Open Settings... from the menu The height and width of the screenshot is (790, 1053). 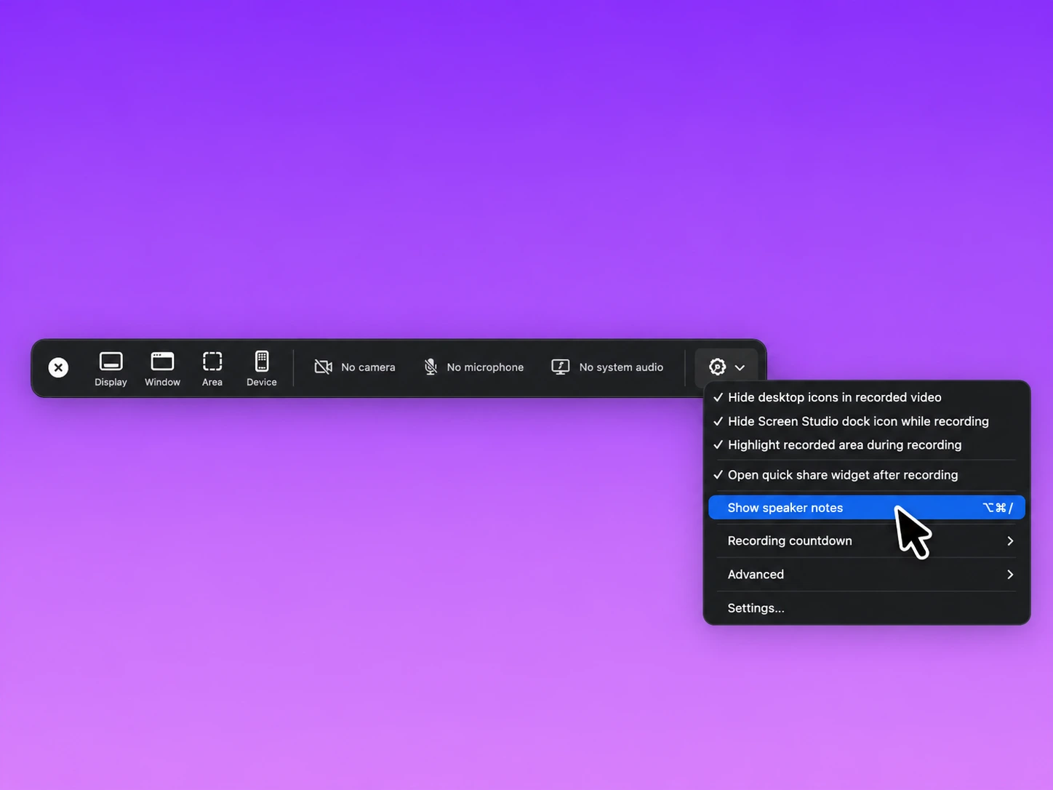click(867, 608)
